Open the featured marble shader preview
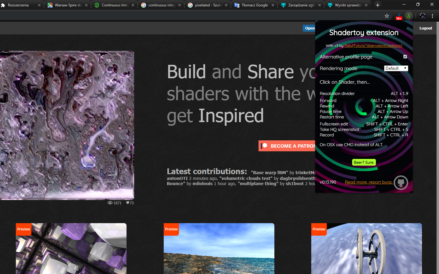This screenshot has width=439, height=274. click(67, 125)
